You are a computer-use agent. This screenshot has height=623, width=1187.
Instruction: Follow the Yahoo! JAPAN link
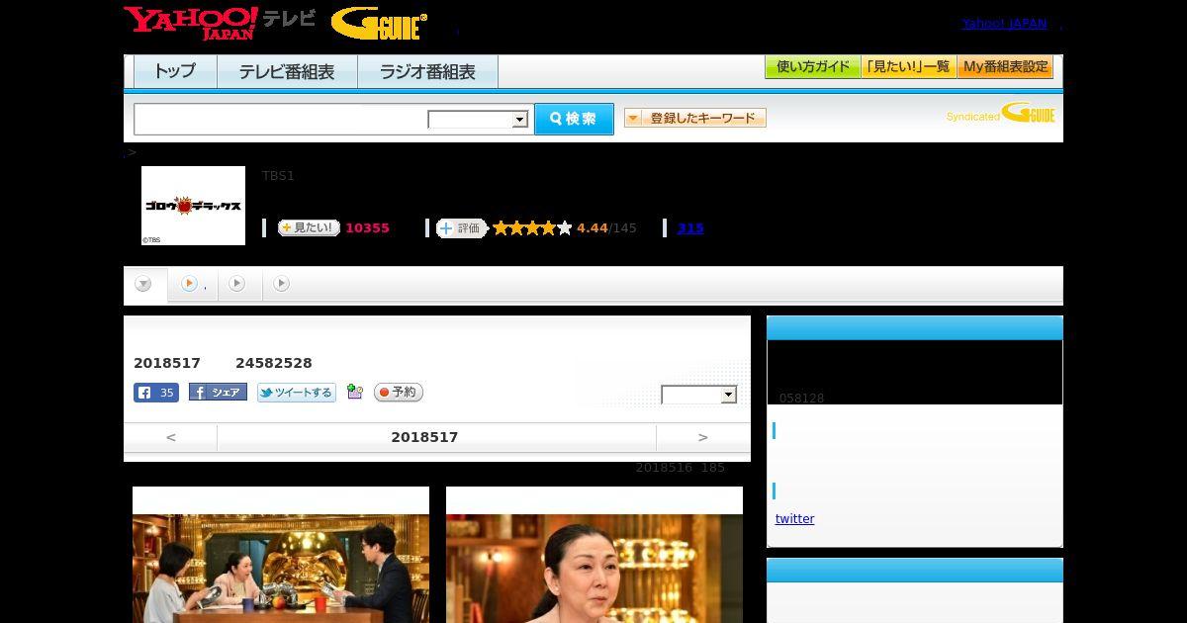[x=1004, y=24]
